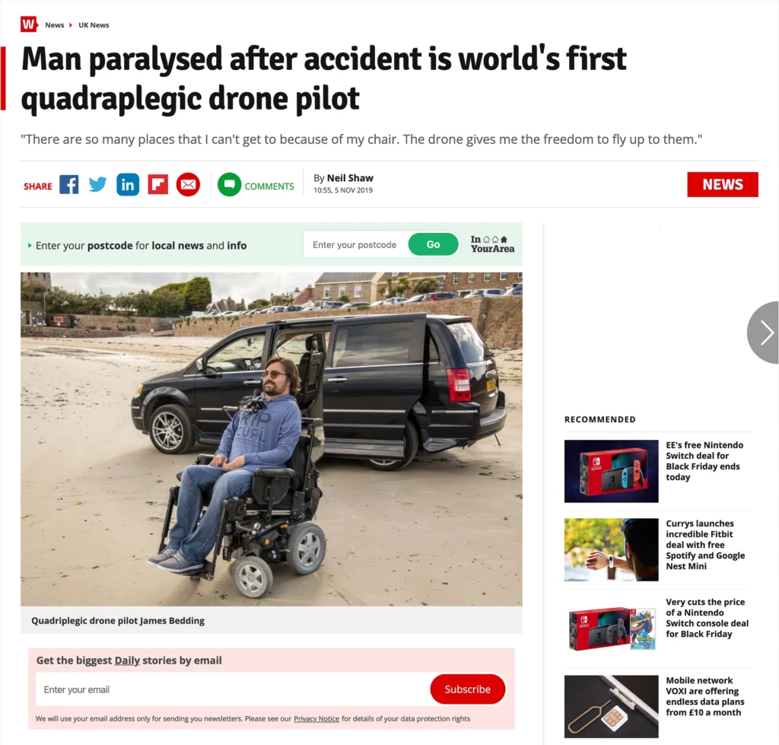The width and height of the screenshot is (779, 745).
Task: Share article by email icon
Action: point(189,185)
